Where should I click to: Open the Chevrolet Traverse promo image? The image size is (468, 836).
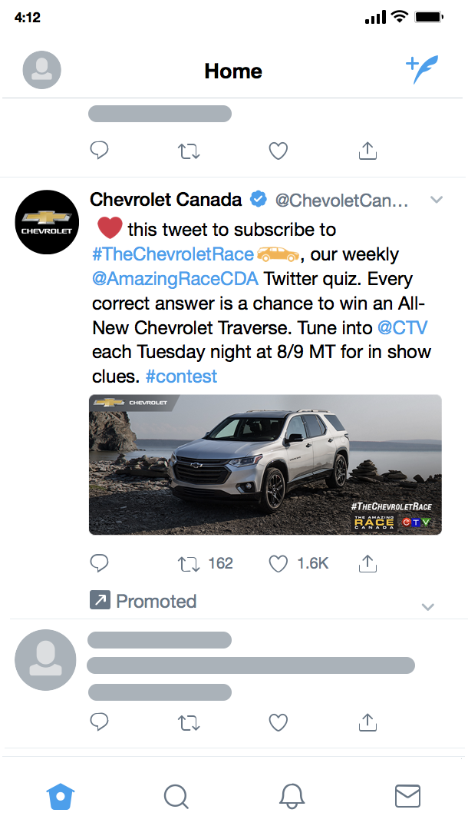point(265,464)
